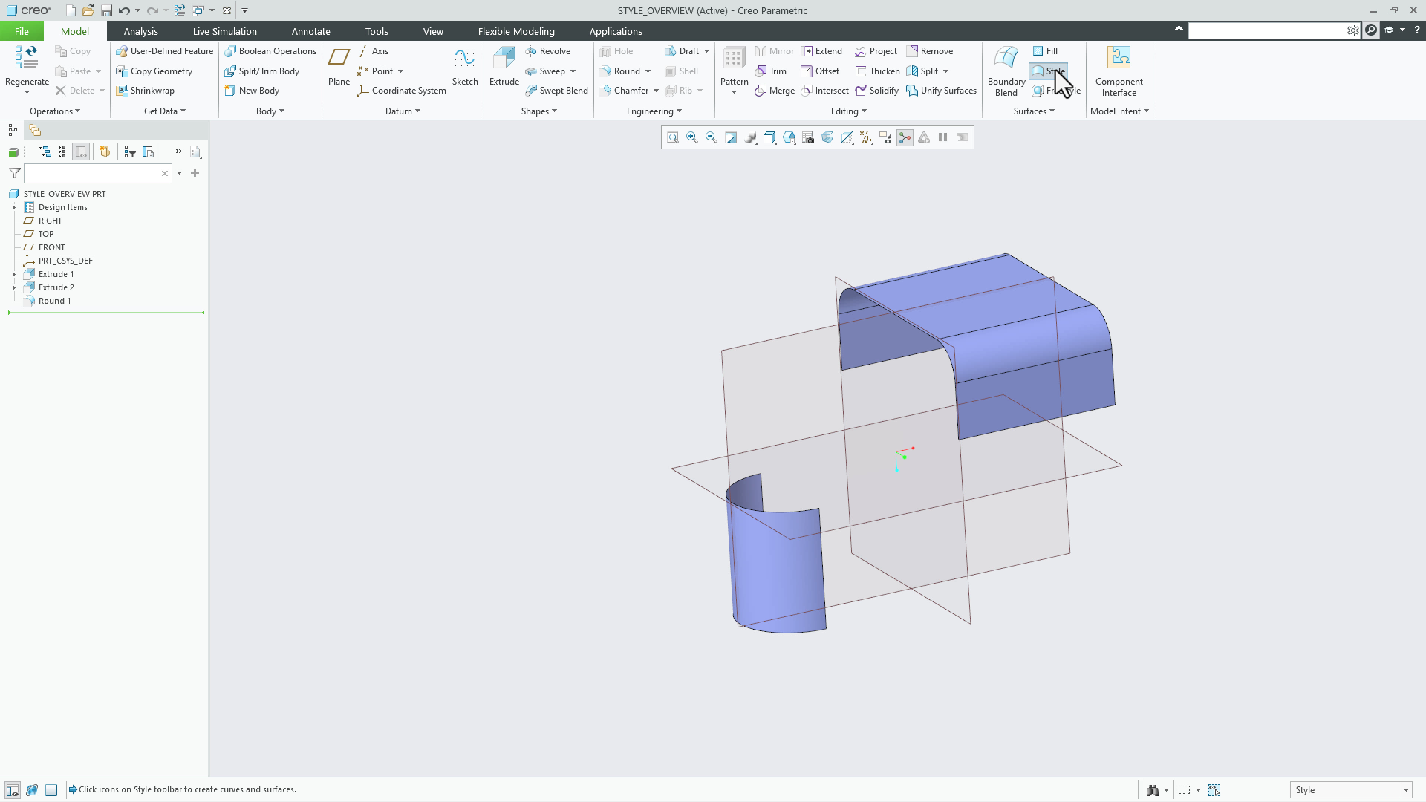The height and width of the screenshot is (802, 1426).
Task: Select the Thicken tool
Action: pyautogui.click(x=877, y=71)
